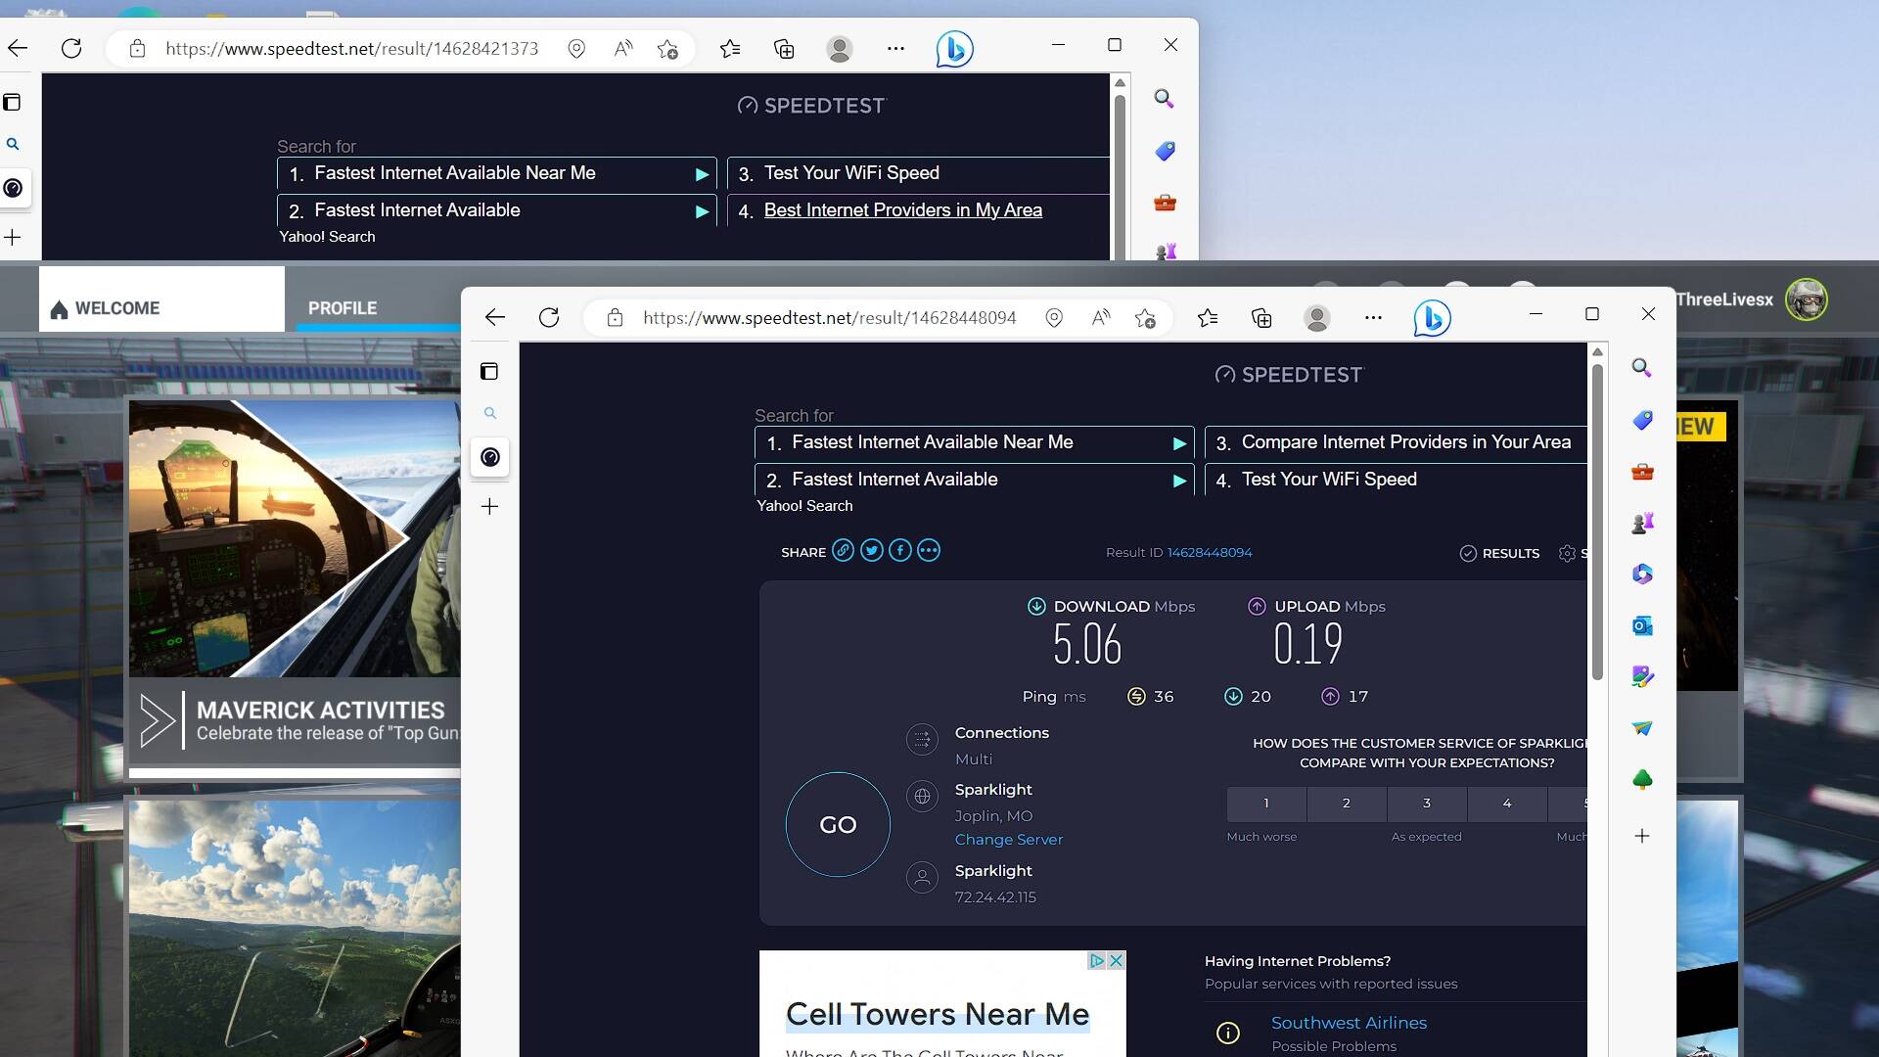Click the Change Server link
This screenshot has height=1057, width=1879.
(x=1008, y=839)
